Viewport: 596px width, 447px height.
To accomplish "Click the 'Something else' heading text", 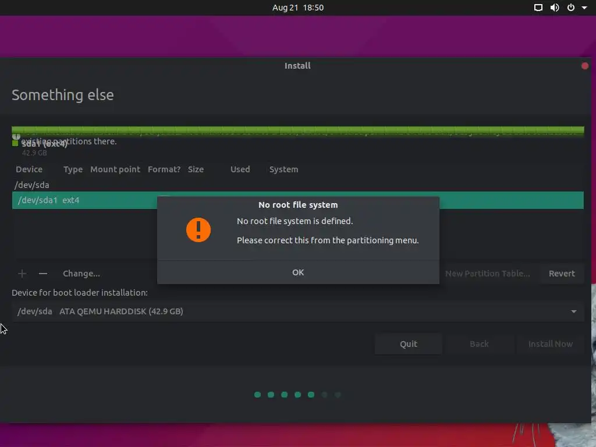I will (63, 95).
